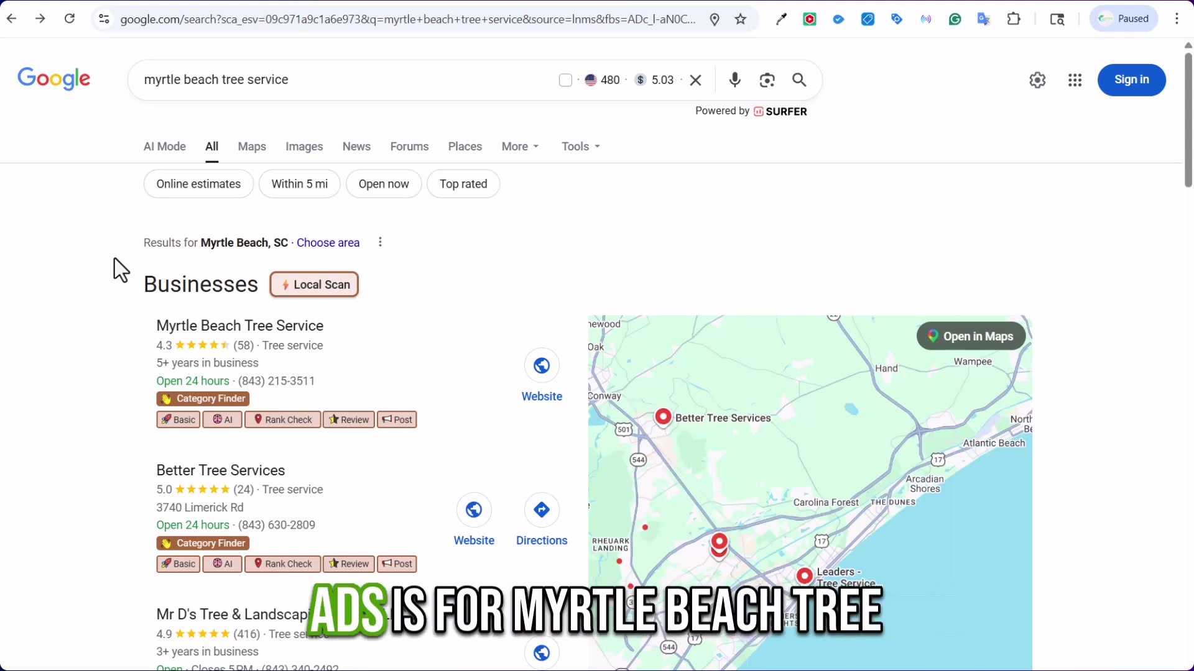This screenshot has height=671, width=1194.
Task: Click the Choose area link
Action: [x=328, y=243]
